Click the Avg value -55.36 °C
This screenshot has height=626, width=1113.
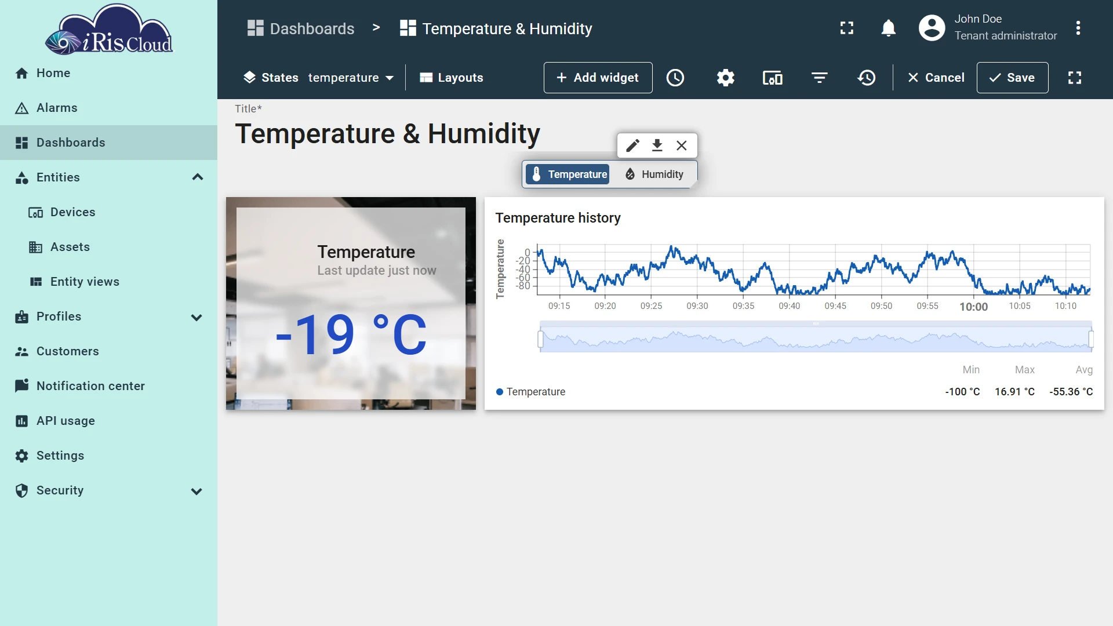[x=1071, y=392]
